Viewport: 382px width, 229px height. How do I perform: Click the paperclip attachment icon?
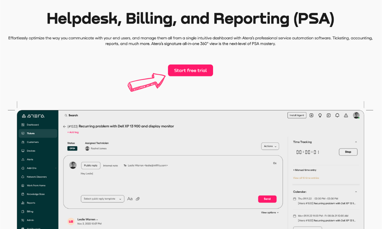[138, 199]
